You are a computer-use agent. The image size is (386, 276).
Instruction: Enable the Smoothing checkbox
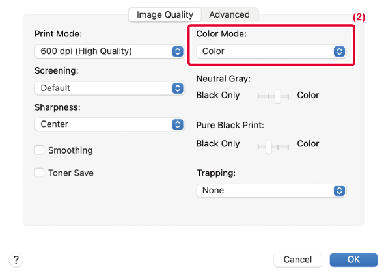[40, 150]
